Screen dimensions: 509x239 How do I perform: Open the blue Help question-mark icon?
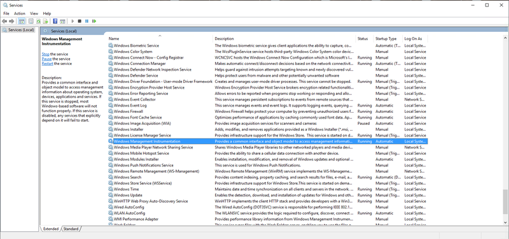pyautogui.click(x=55, y=21)
